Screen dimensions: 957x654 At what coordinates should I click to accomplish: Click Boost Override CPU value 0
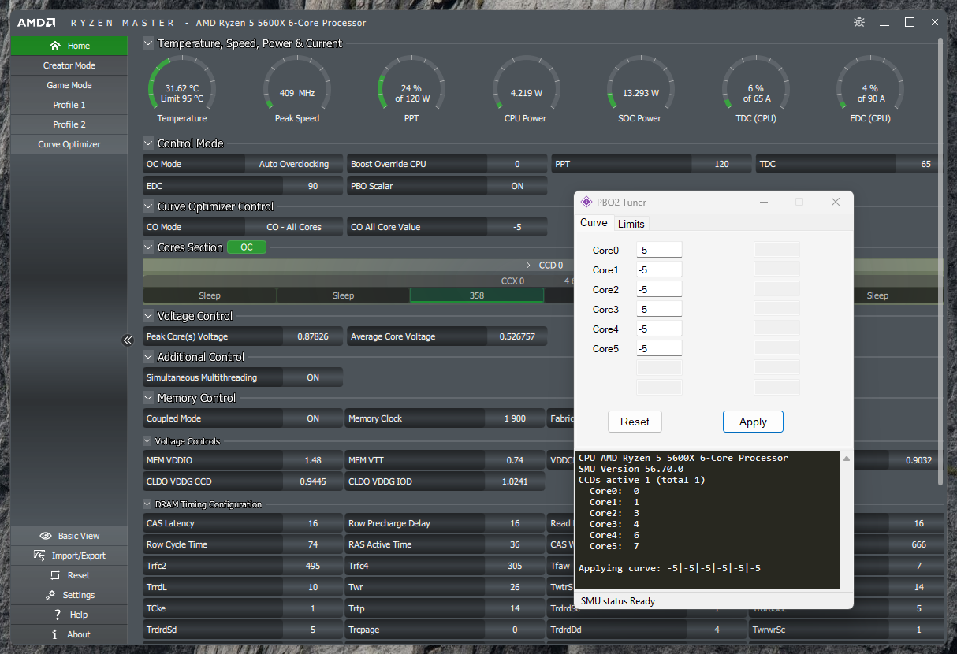point(517,164)
